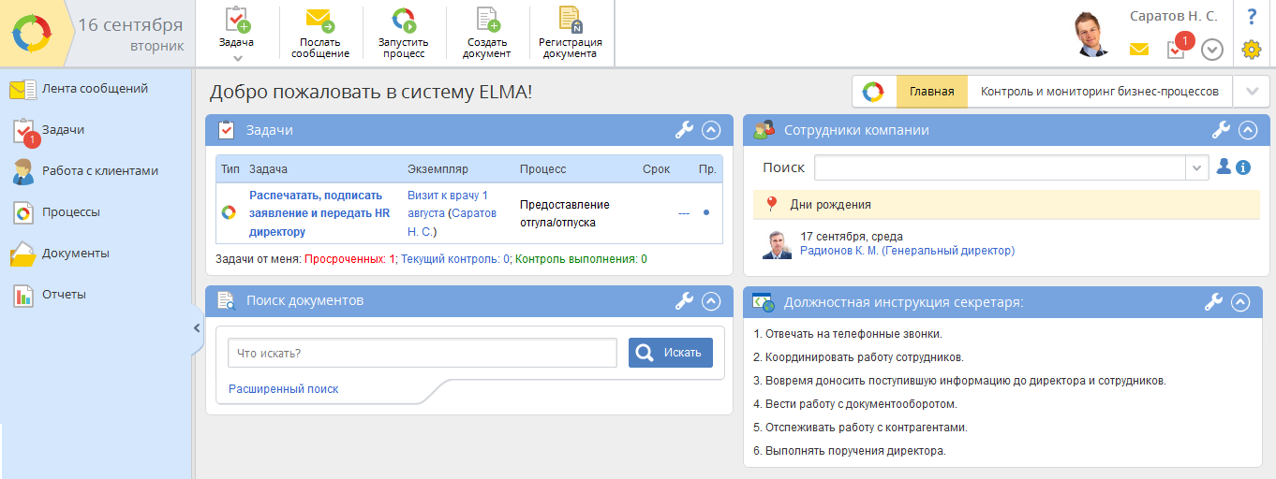Collapse the Сотрудники компании portlet

1247,130
